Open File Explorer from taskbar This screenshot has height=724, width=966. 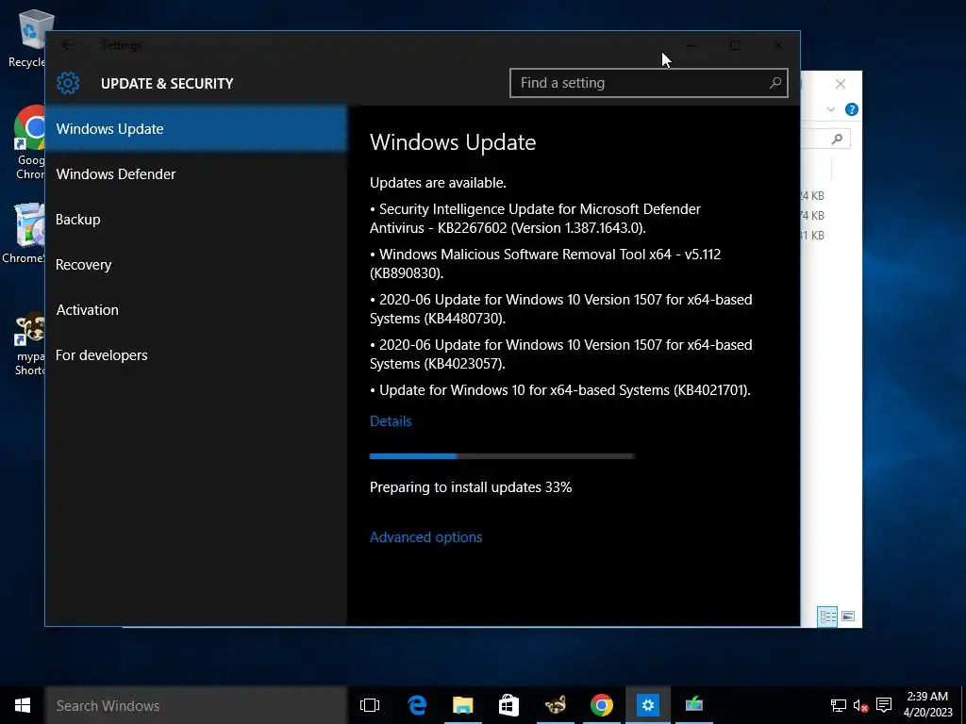pyautogui.click(x=462, y=705)
